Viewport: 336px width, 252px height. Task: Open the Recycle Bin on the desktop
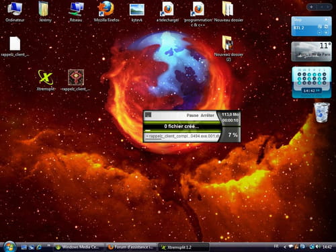click(x=322, y=112)
